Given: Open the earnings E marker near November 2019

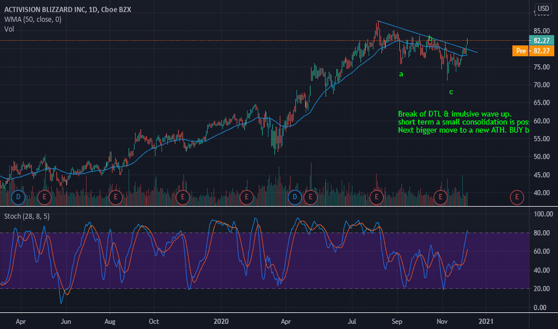Looking at the screenshot, I should pos(183,197).
